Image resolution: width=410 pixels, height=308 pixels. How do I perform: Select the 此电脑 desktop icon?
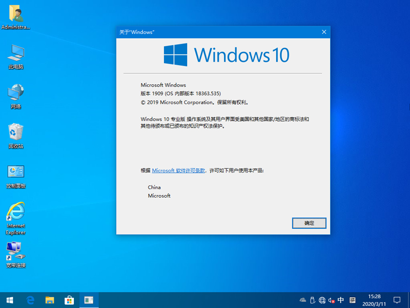[x=16, y=57]
